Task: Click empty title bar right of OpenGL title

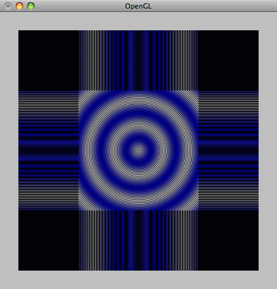Action: click(214, 6)
